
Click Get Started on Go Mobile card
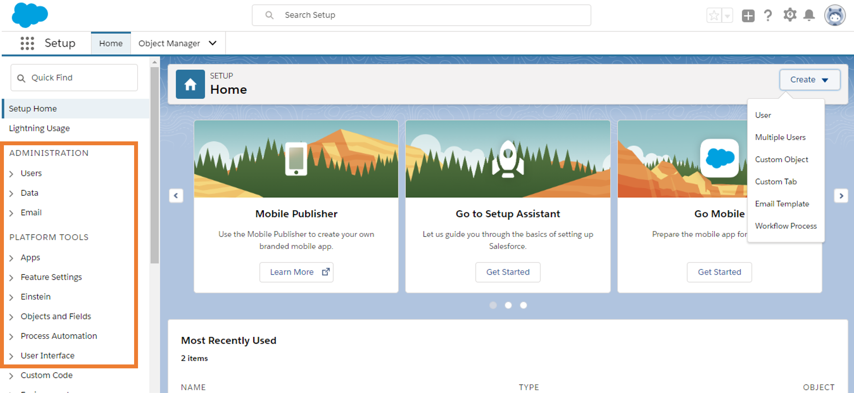pyautogui.click(x=719, y=272)
